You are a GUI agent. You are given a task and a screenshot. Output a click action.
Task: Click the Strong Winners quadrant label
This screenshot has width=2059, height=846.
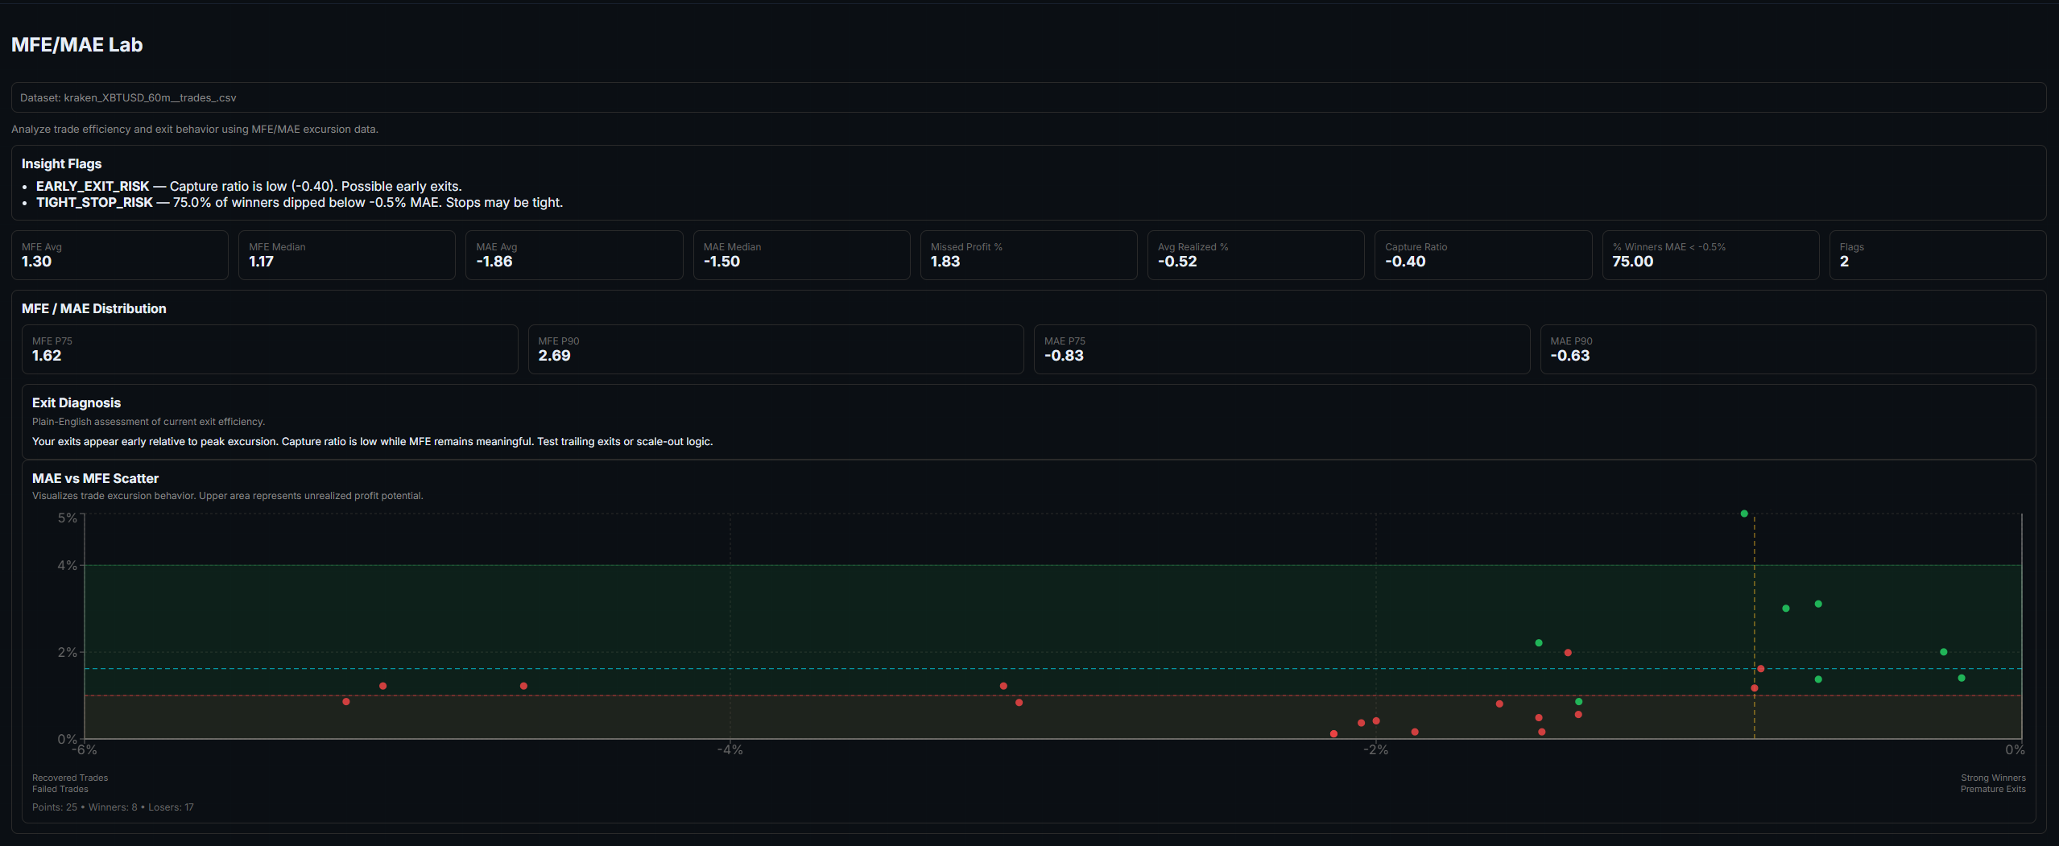pos(1992,778)
